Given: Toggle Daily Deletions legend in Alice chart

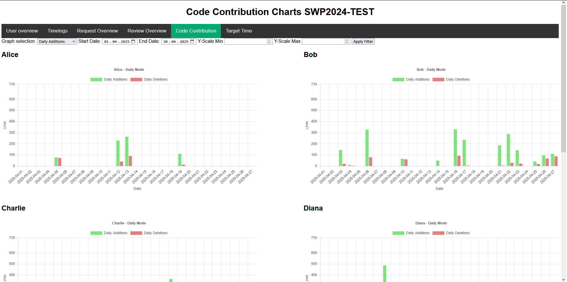Looking at the screenshot, I should coord(149,79).
